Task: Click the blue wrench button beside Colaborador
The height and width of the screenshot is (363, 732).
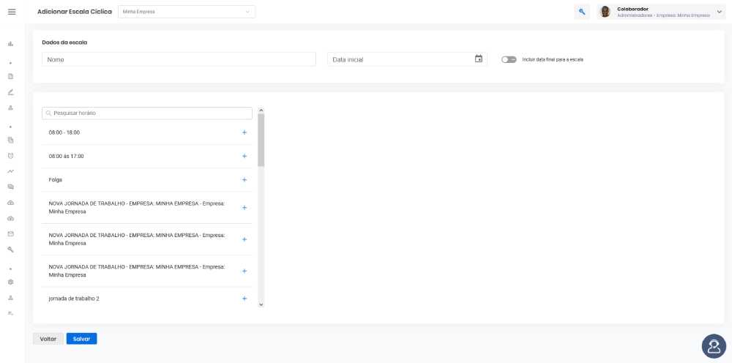Action: (582, 12)
